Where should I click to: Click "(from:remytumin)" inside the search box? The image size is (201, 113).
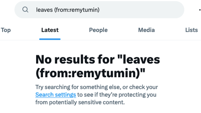point(77,10)
